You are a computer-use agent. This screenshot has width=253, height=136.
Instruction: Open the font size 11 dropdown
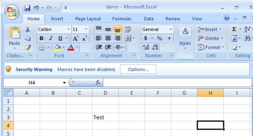click(86, 29)
